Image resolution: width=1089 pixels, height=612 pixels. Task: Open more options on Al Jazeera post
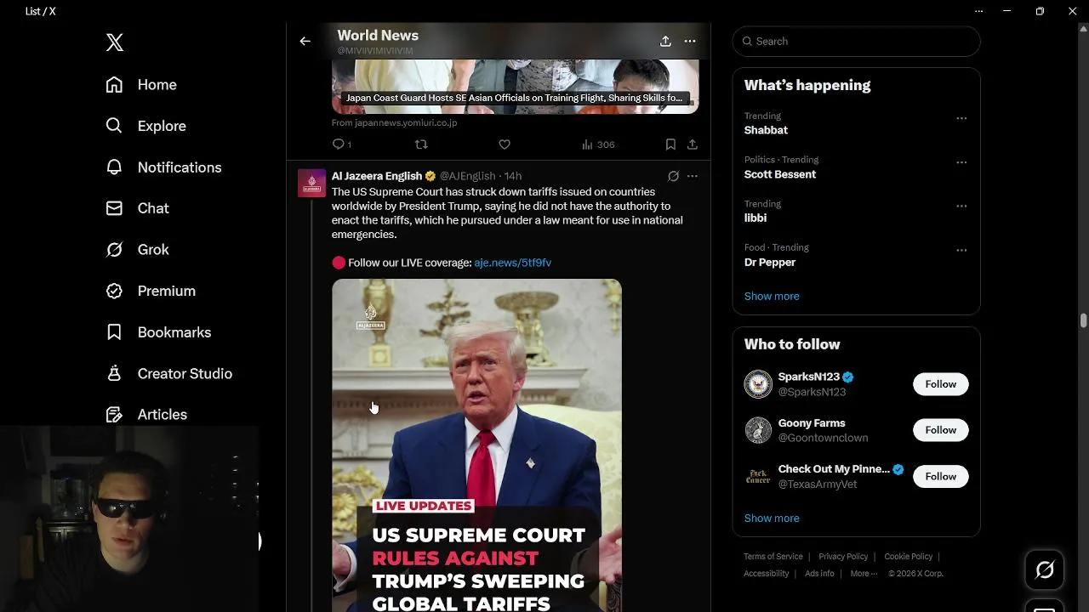[693, 176]
